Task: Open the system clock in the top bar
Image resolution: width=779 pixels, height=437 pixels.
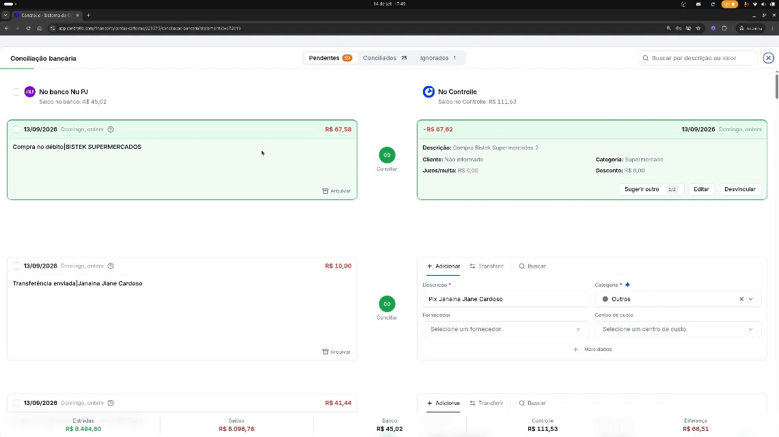Action: click(x=389, y=4)
